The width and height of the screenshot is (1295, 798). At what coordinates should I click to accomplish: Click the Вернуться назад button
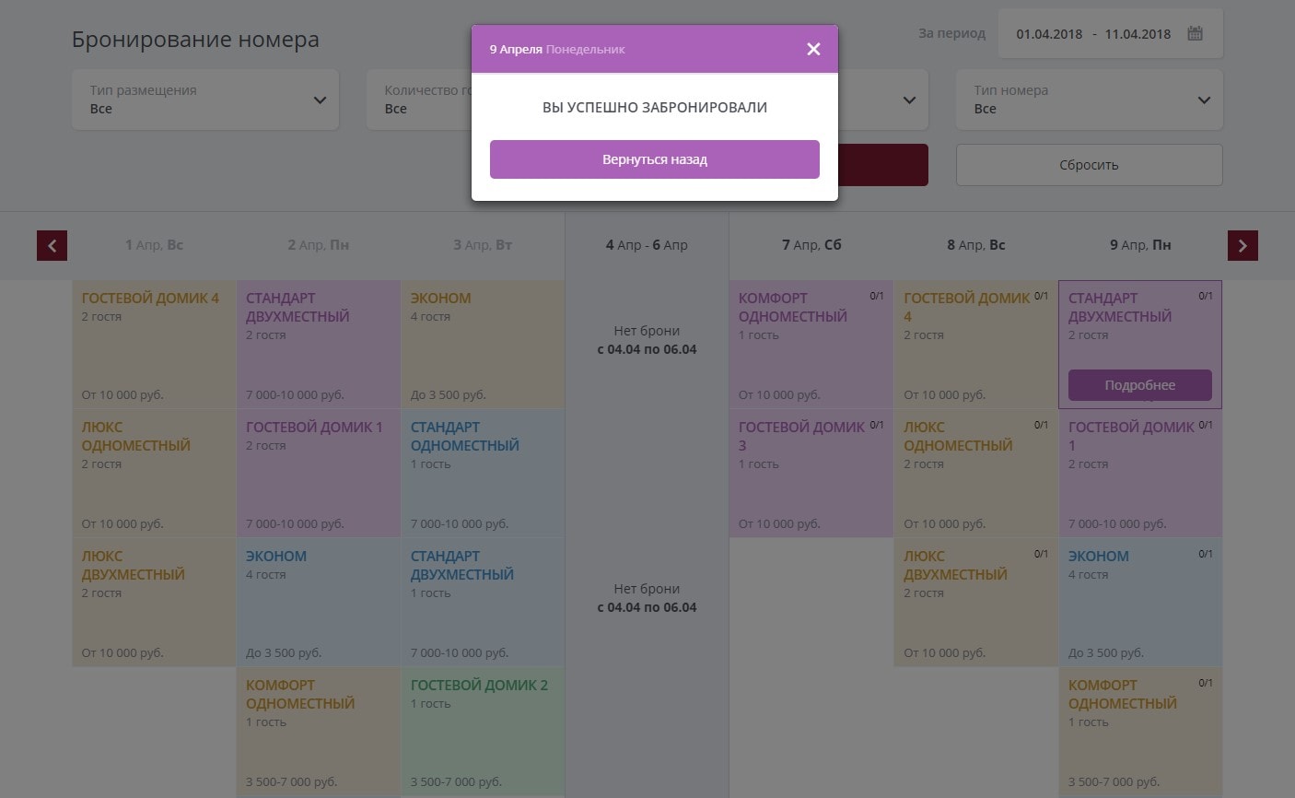(654, 159)
